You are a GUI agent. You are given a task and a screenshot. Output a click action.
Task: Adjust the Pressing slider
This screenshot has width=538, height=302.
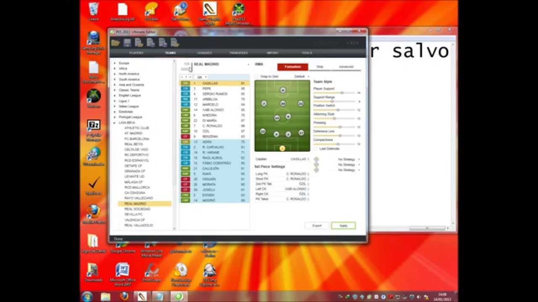point(335,127)
